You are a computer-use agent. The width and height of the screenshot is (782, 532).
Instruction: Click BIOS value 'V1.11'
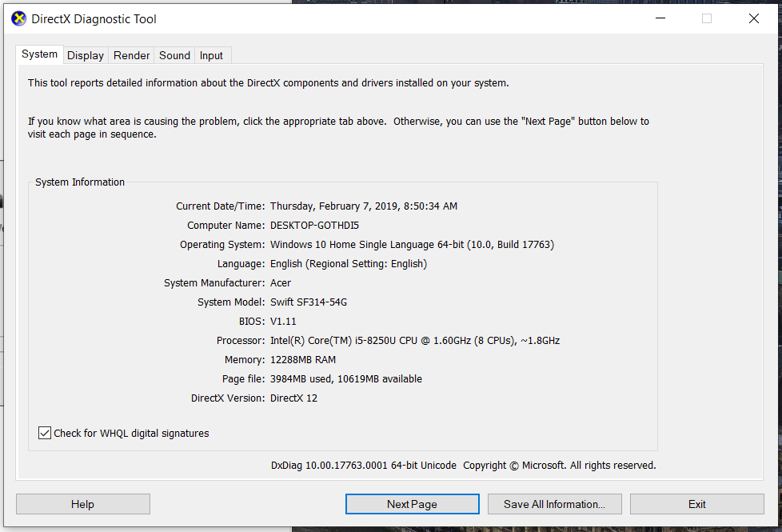[283, 322]
